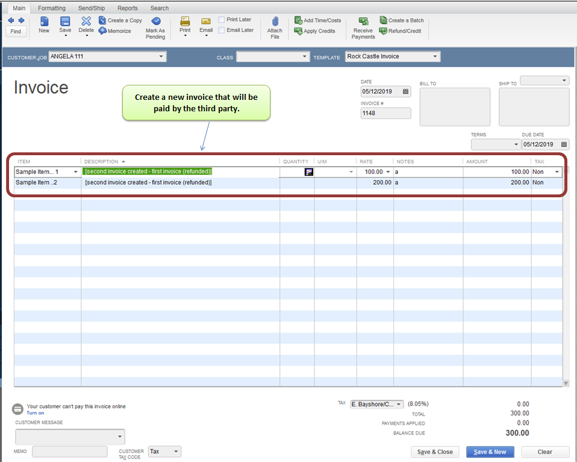Switch to the Reports tab
Screen dimensions: 577x462
coord(128,8)
